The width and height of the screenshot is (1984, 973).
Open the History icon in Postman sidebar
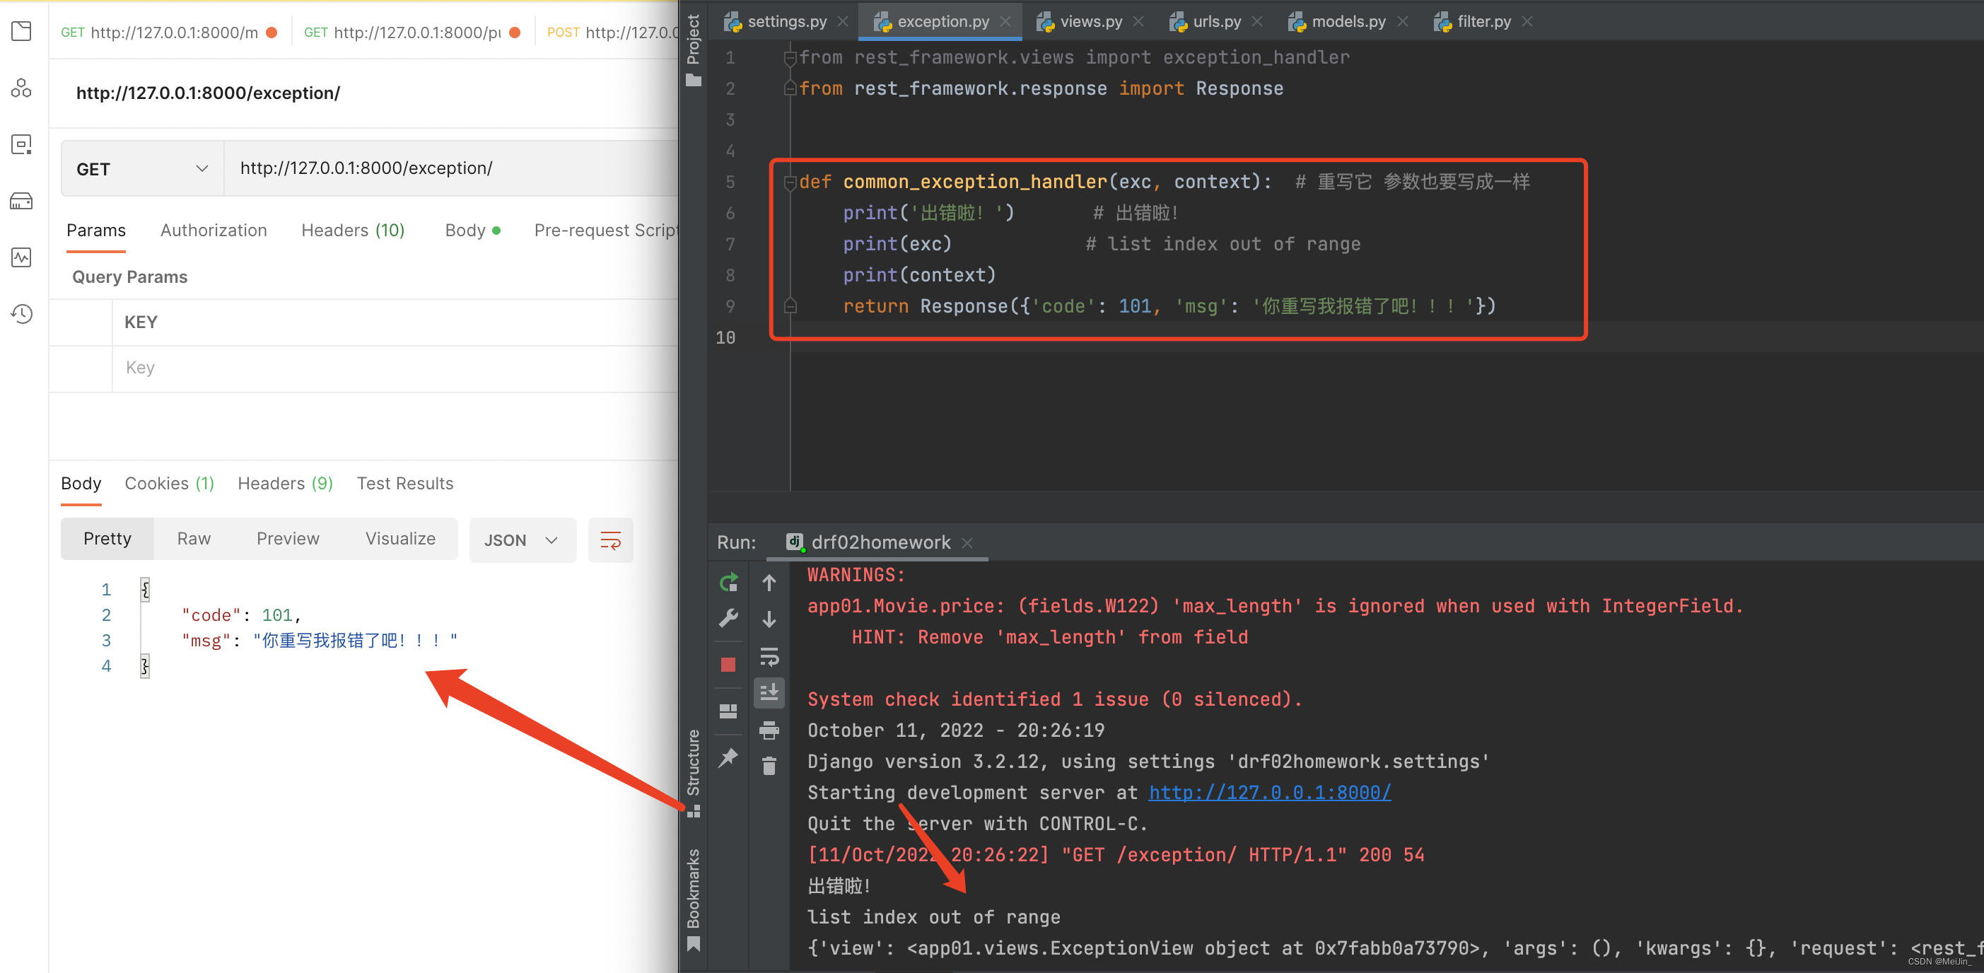click(21, 313)
